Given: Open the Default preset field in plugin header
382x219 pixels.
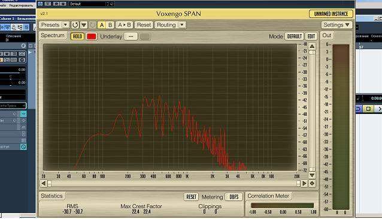Looking at the screenshot, I should pos(87,4).
